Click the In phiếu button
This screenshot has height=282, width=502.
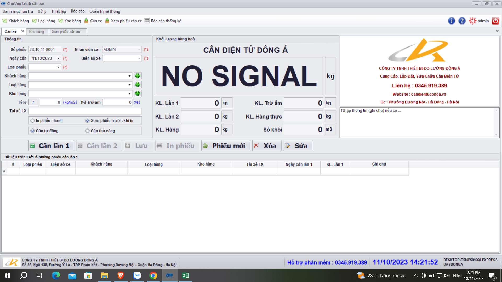[177, 146]
